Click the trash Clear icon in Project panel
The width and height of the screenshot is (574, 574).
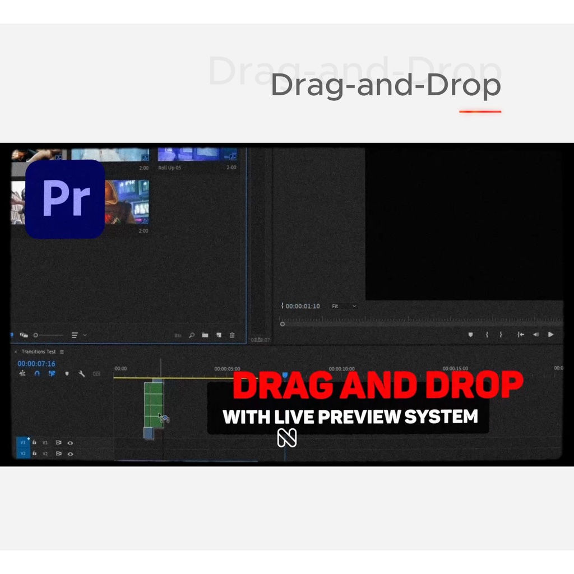tap(232, 335)
